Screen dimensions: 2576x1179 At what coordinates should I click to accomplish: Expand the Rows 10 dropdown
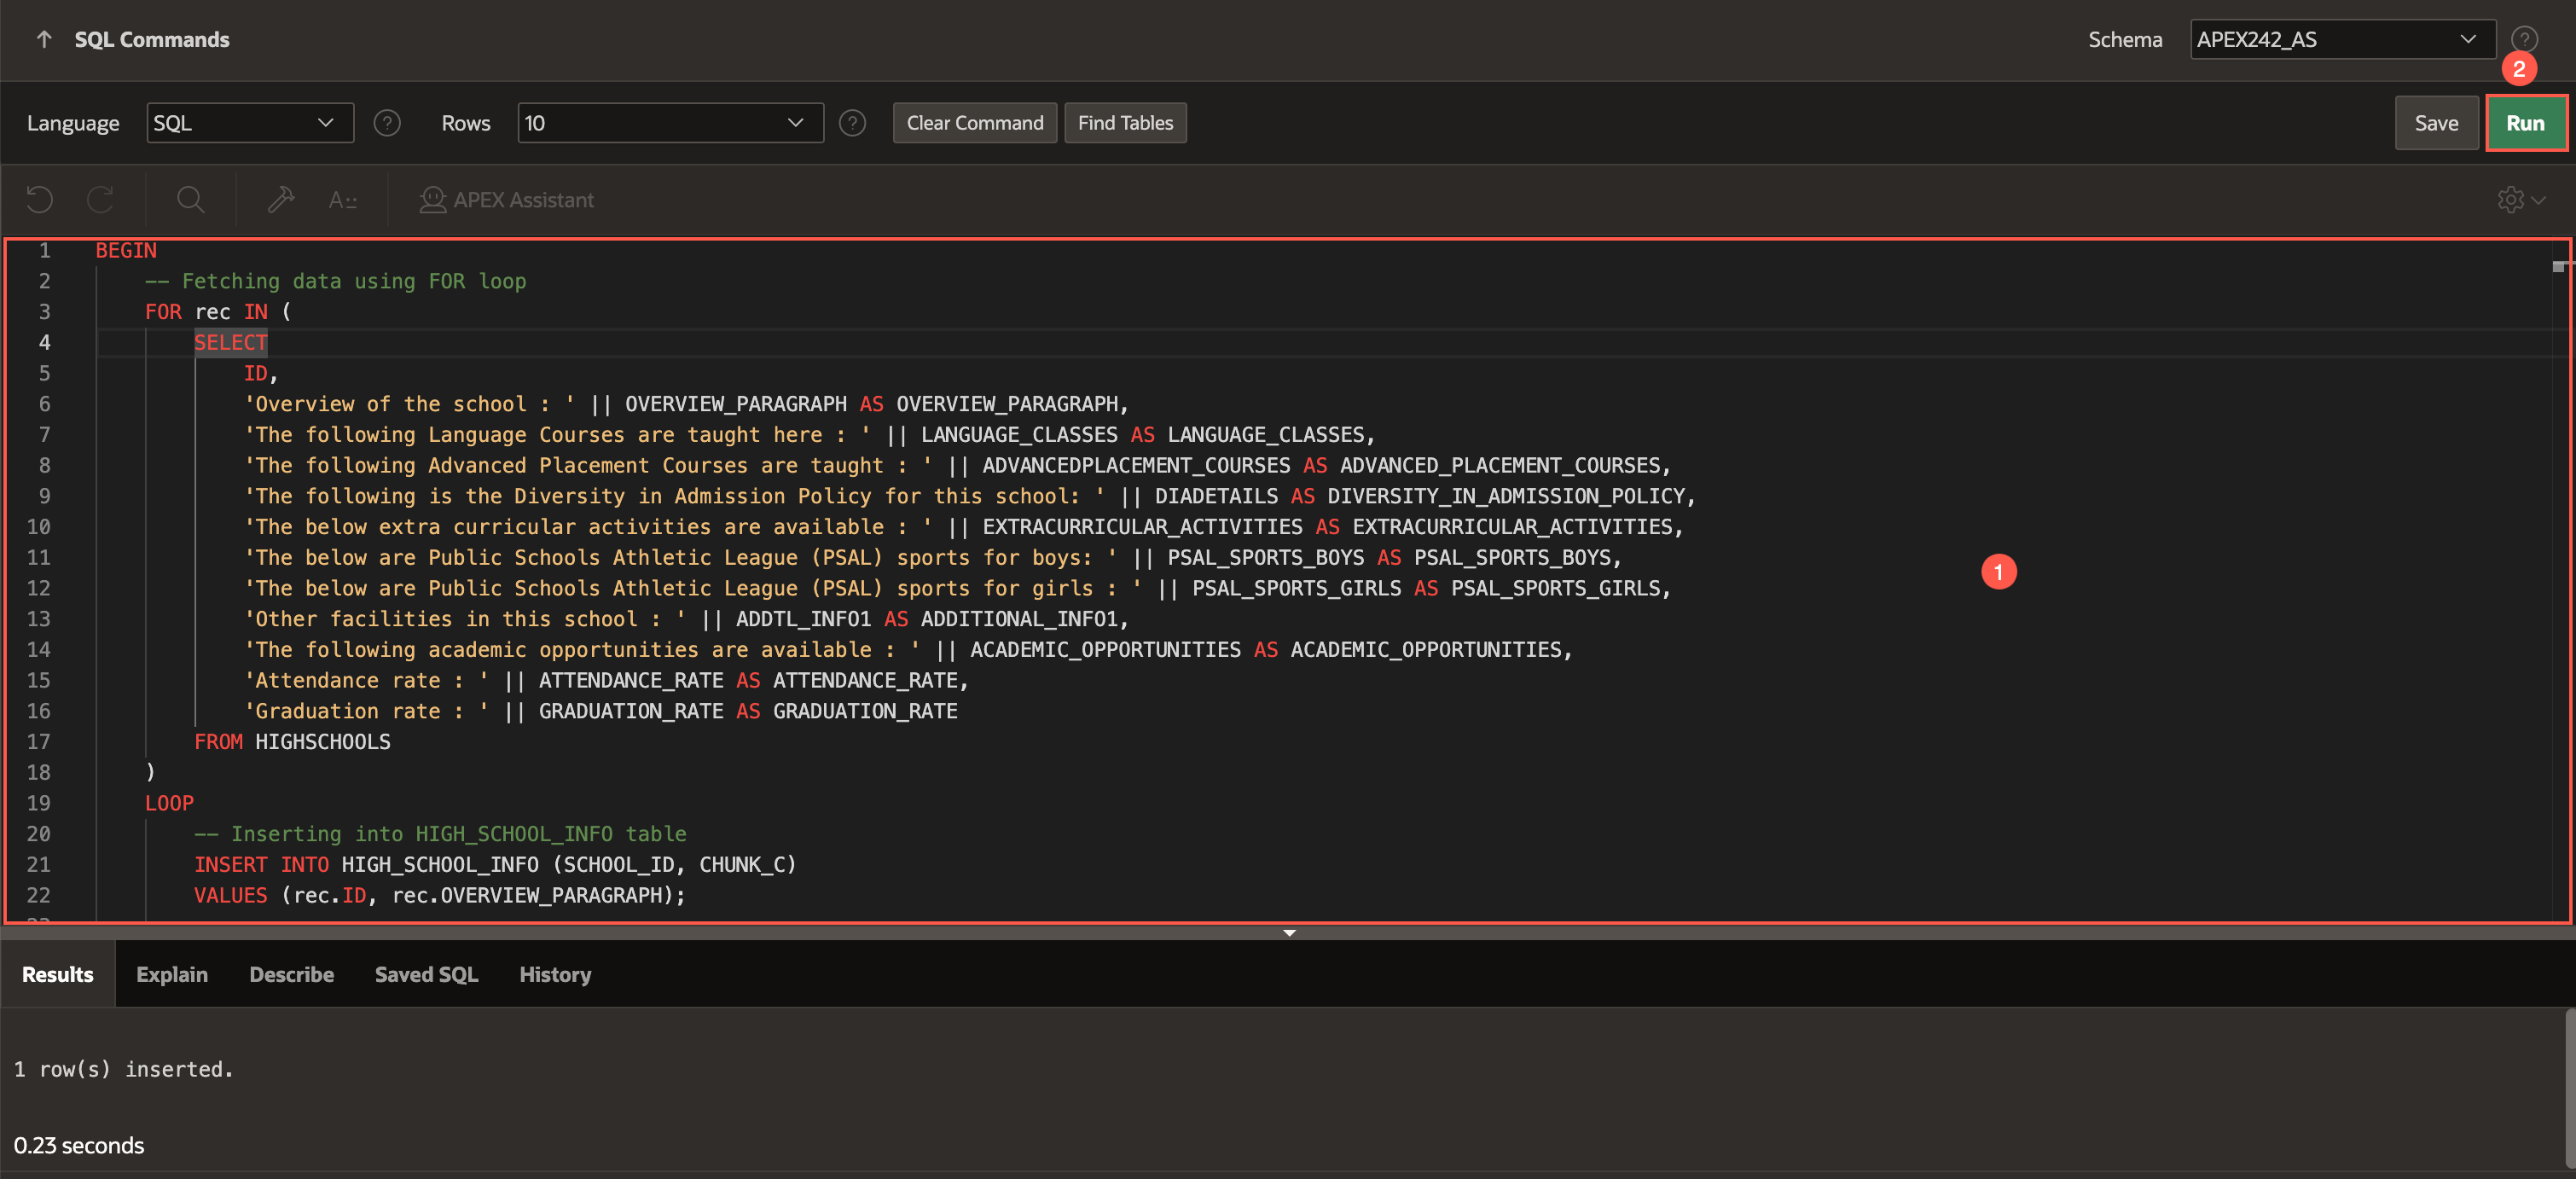pyautogui.click(x=670, y=123)
